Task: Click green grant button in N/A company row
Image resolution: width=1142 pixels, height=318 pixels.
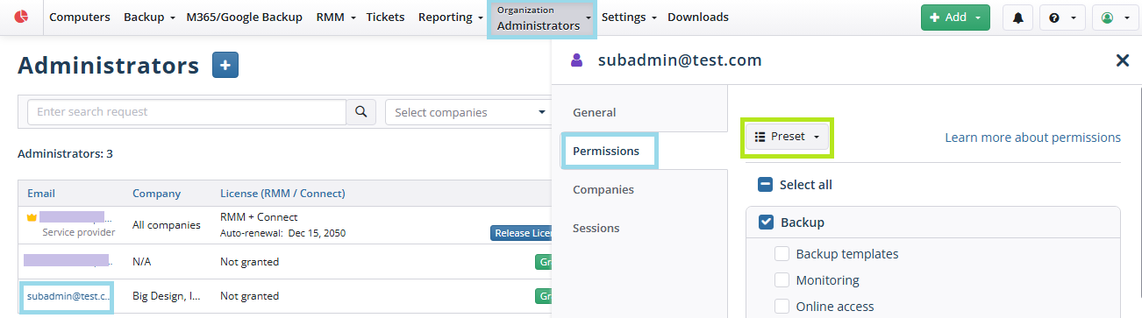Action: coord(544,261)
